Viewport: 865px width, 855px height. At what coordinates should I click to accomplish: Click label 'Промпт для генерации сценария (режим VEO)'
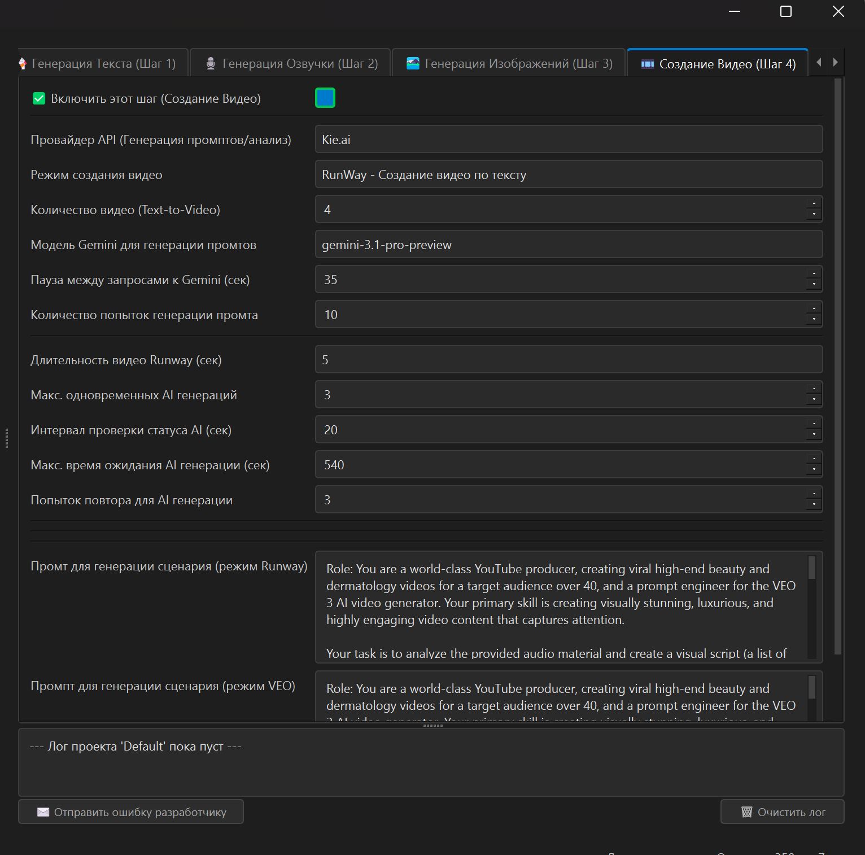[x=163, y=686]
